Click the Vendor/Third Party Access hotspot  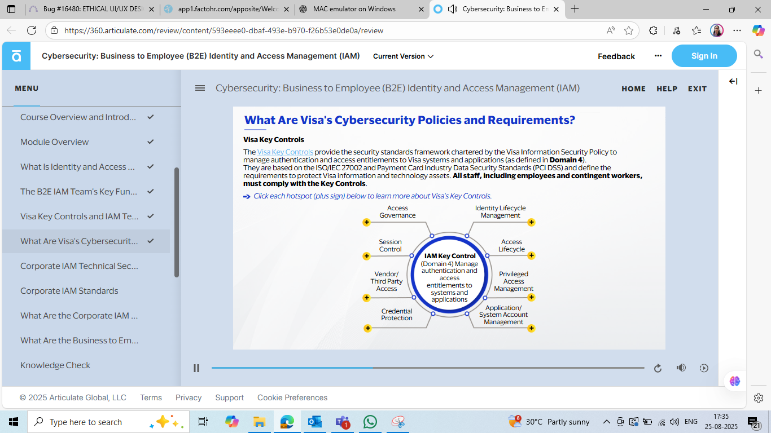[x=367, y=297]
